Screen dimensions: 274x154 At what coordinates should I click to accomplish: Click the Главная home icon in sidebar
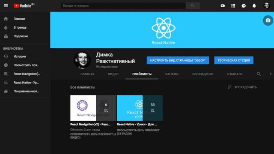click(6, 19)
